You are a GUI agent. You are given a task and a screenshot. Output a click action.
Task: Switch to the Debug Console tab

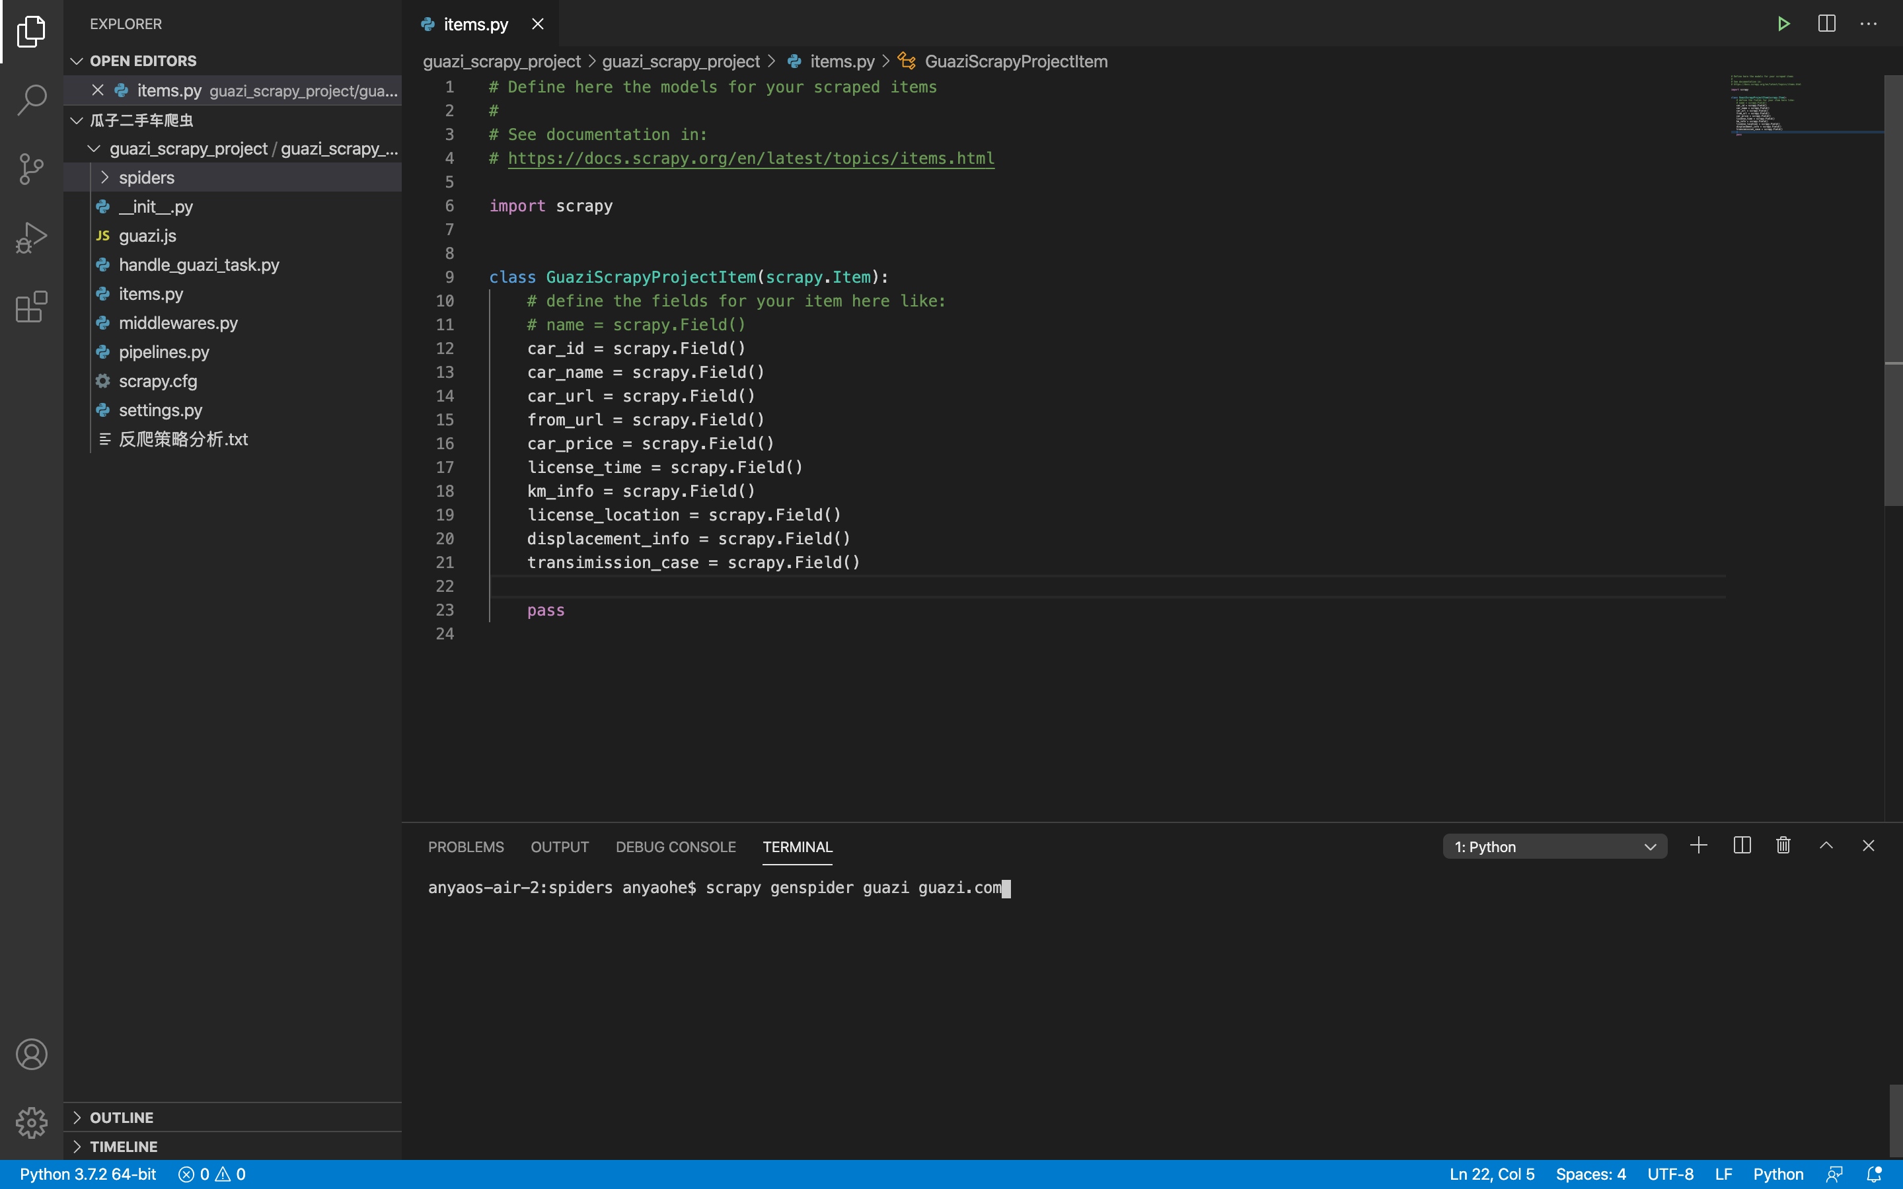click(x=675, y=847)
